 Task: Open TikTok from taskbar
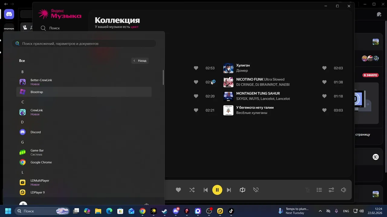[231, 211]
